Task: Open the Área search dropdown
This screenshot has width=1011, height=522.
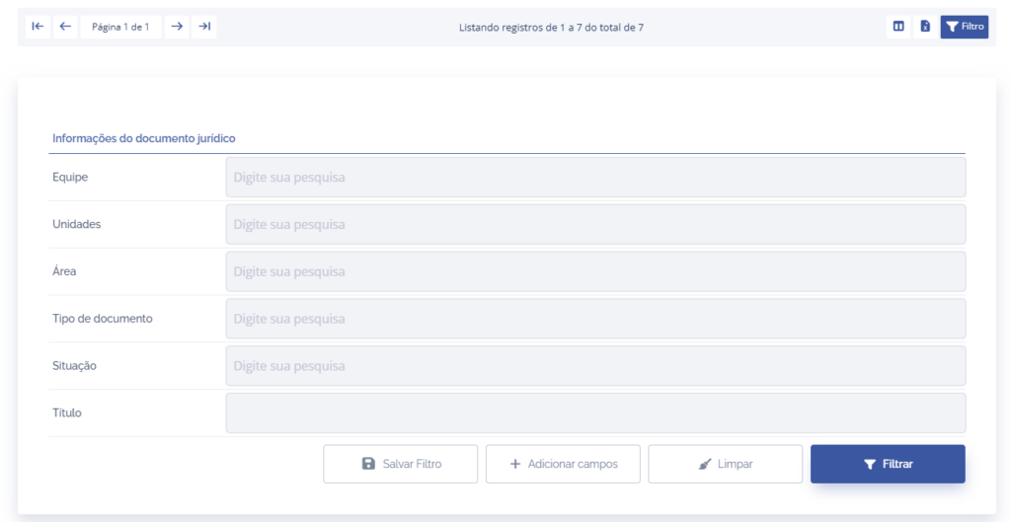Action: coord(595,271)
